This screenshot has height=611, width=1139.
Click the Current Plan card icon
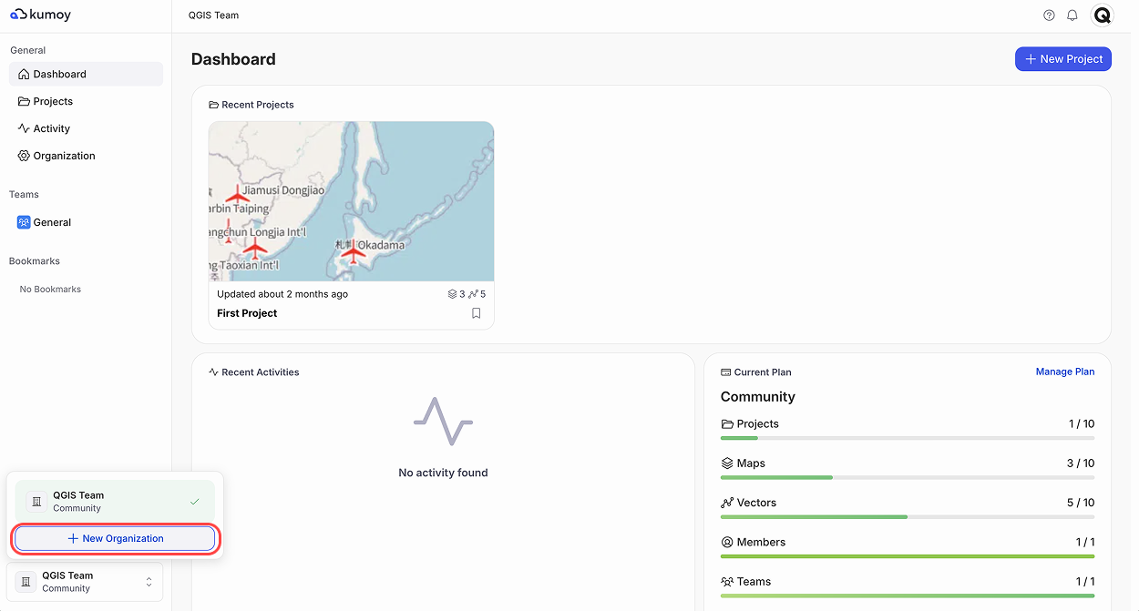(x=726, y=372)
